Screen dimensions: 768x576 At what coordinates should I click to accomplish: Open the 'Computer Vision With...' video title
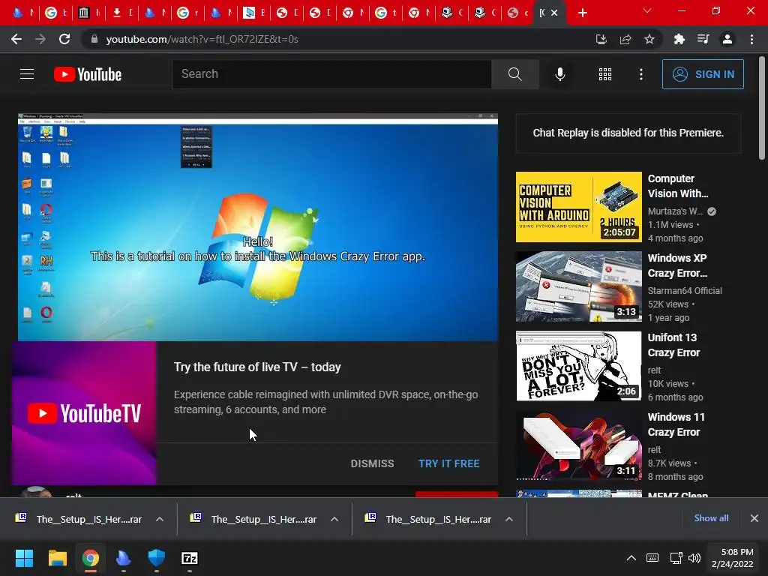tap(678, 186)
